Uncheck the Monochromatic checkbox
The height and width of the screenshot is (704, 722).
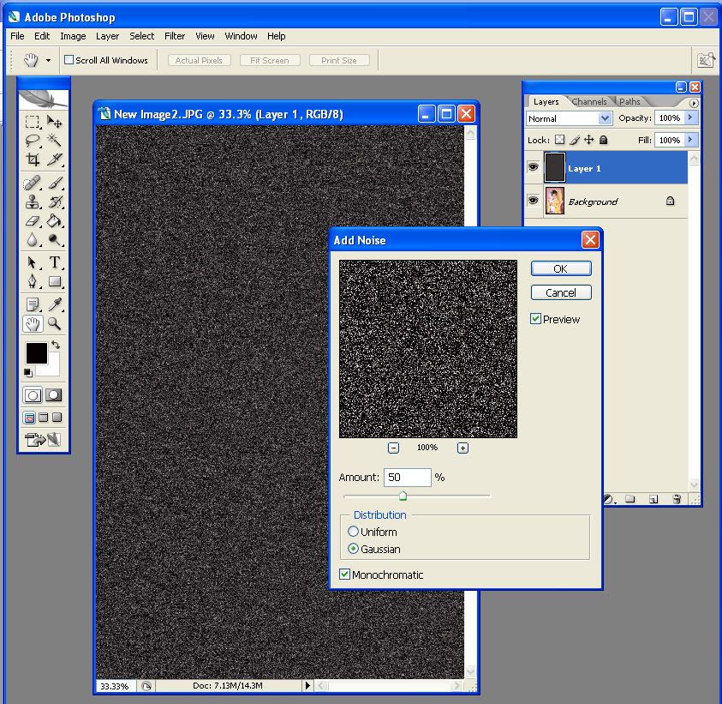345,575
